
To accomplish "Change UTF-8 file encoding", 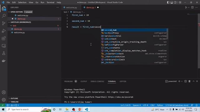I will pyautogui.click(x=145, y=105).
